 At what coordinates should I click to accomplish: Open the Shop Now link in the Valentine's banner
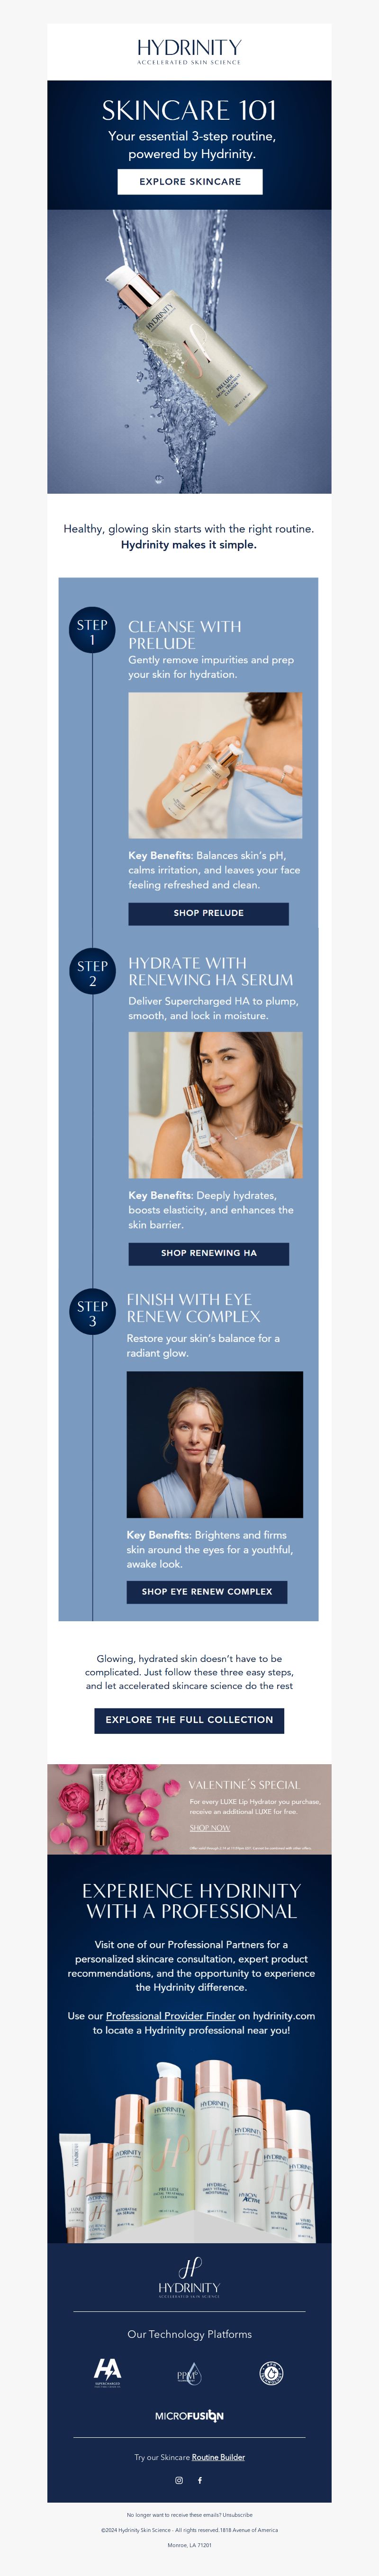tap(210, 1827)
